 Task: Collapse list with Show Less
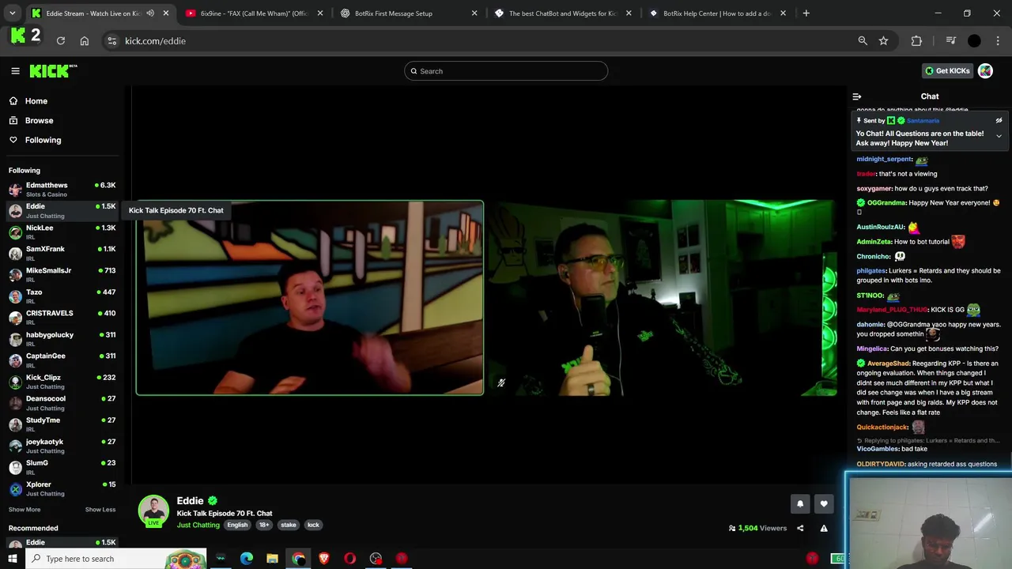100,510
